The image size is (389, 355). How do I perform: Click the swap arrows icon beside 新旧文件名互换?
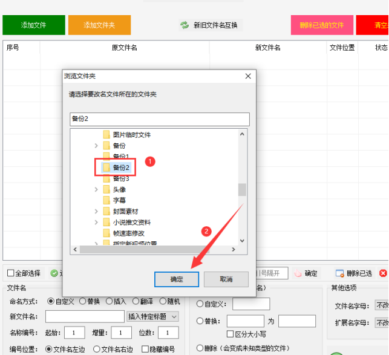[185, 25]
